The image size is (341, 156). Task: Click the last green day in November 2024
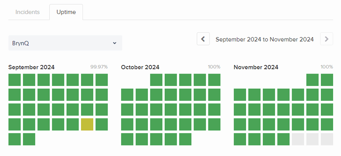283,139
